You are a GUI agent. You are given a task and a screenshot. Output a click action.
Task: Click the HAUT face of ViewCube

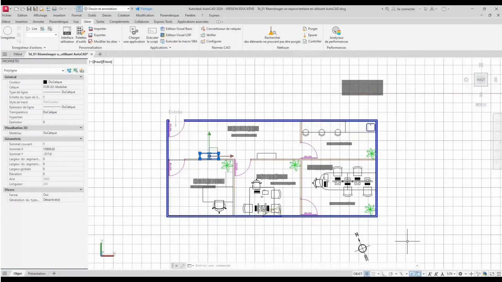[481, 80]
